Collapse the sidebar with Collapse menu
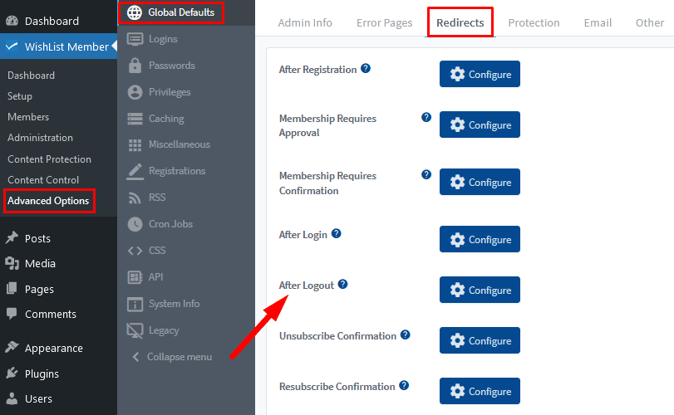The width and height of the screenshot is (674, 415). (170, 357)
